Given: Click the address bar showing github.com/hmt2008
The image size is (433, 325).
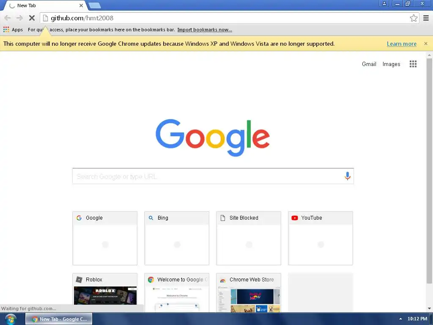Looking at the screenshot, I should coord(229,18).
